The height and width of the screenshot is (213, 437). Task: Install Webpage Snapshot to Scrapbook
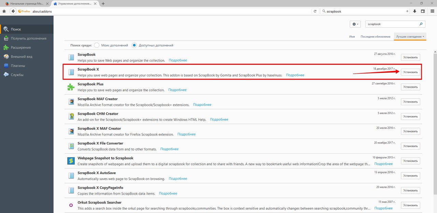tap(410, 161)
